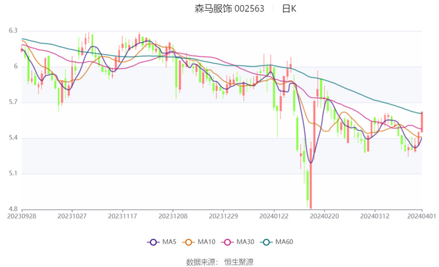439x267 pixels.
Task: Select the 20231229 date label
Action: (223, 216)
